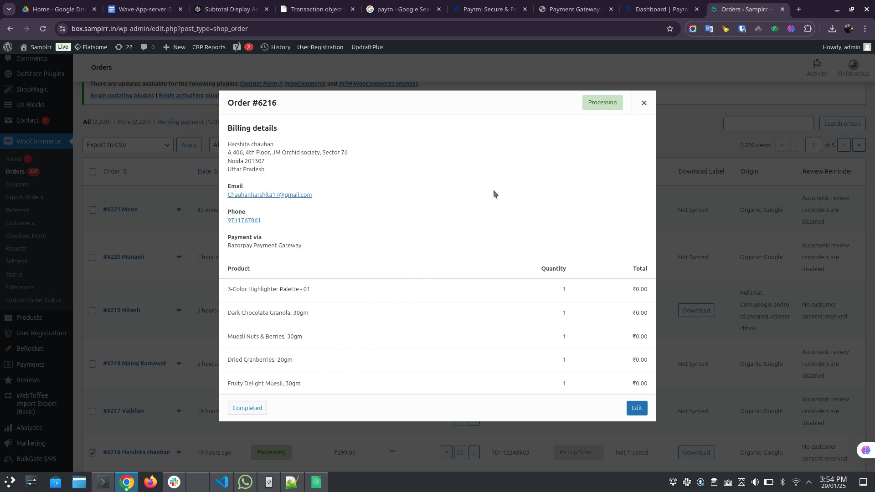The image size is (875, 492).
Task: Open Export Orders submenu item
Action: click(24, 197)
